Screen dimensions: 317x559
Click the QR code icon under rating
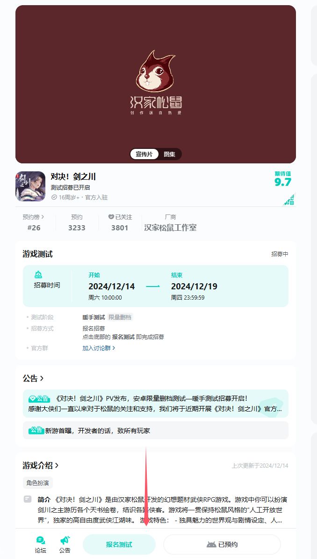coord(289,200)
